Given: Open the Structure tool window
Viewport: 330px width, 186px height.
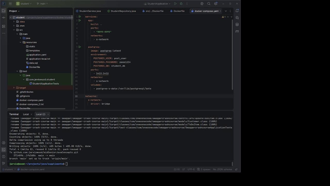Looking at the screenshot, I should tap(4, 26).
